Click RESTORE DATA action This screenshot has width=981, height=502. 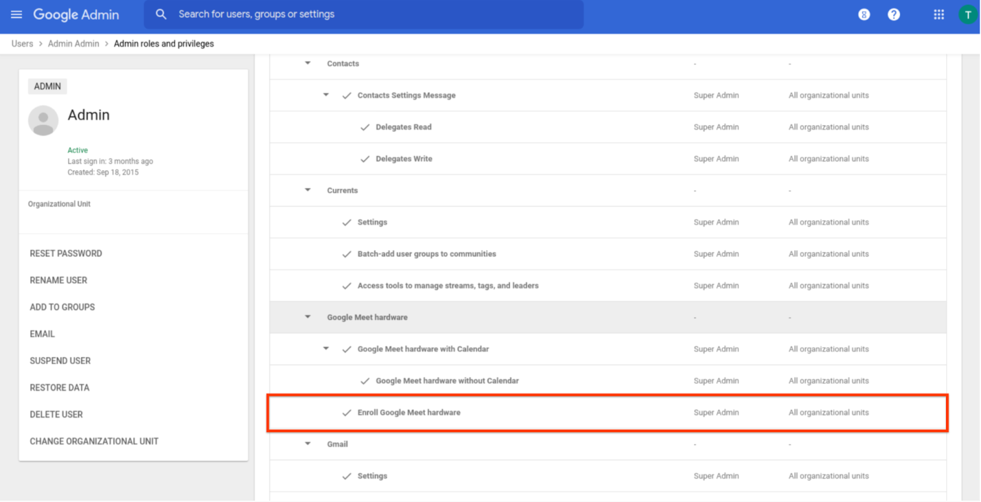point(59,387)
